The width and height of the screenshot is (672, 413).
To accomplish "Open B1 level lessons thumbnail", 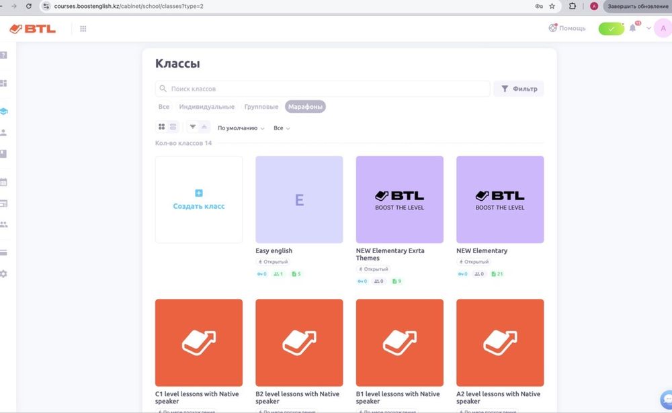I will click(x=399, y=342).
